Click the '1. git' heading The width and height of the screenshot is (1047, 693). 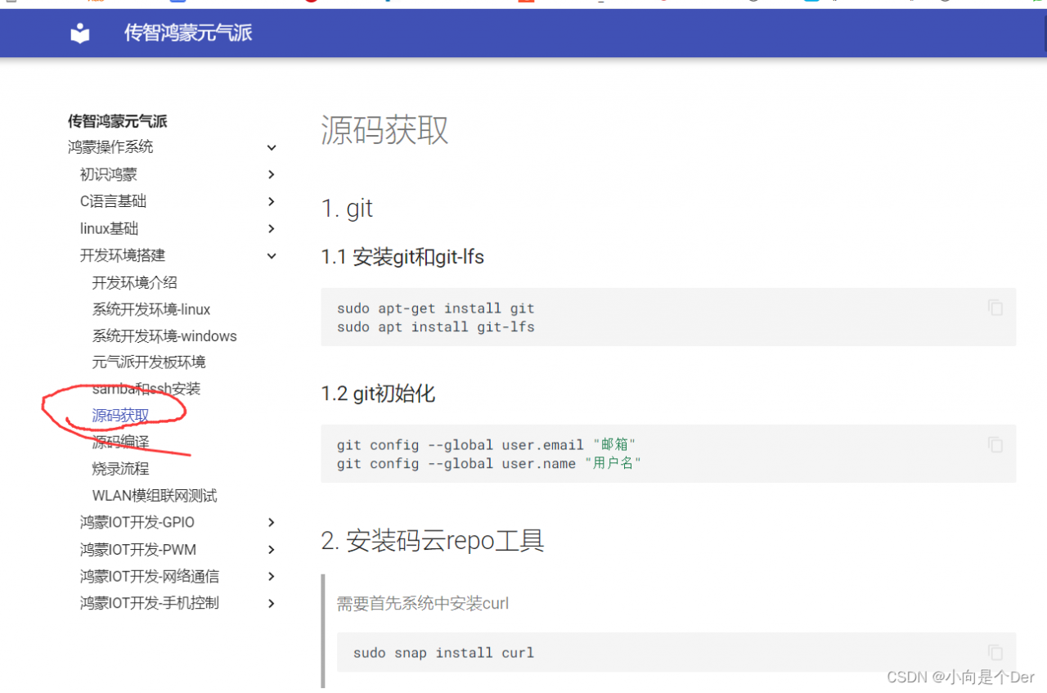347,209
